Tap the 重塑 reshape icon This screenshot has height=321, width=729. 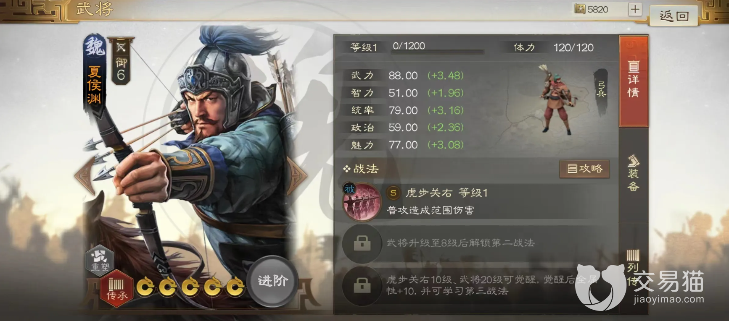[100, 259]
